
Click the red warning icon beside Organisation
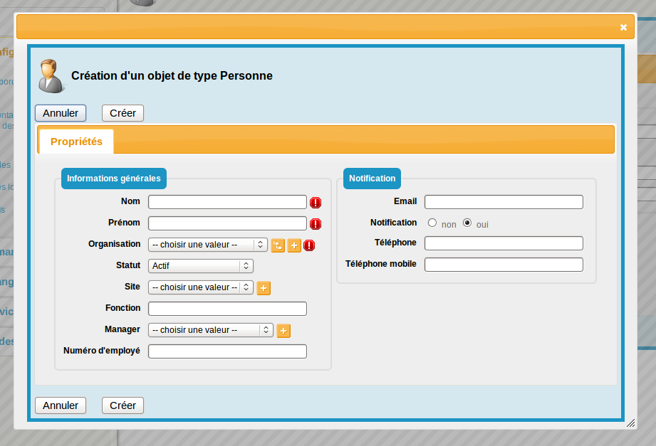click(x=309, y=245)
